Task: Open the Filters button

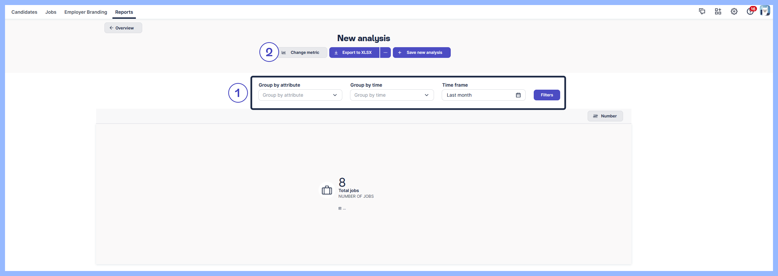Action: (x=546, y=95)
